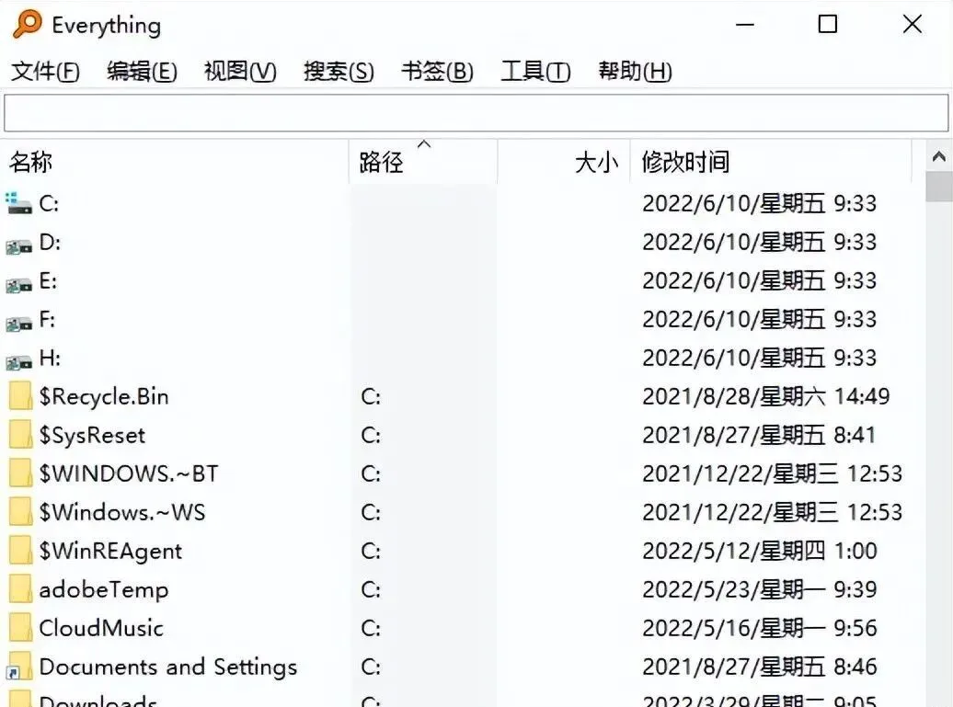
Task: Select the adobeTemp entry name
Action: click(x=104, y=589)
